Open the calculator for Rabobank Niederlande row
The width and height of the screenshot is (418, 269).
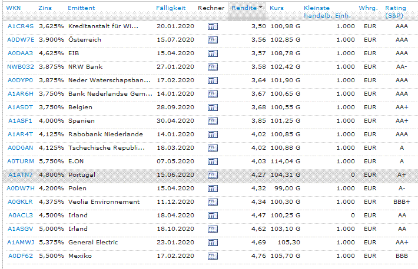tap(213, 134)
